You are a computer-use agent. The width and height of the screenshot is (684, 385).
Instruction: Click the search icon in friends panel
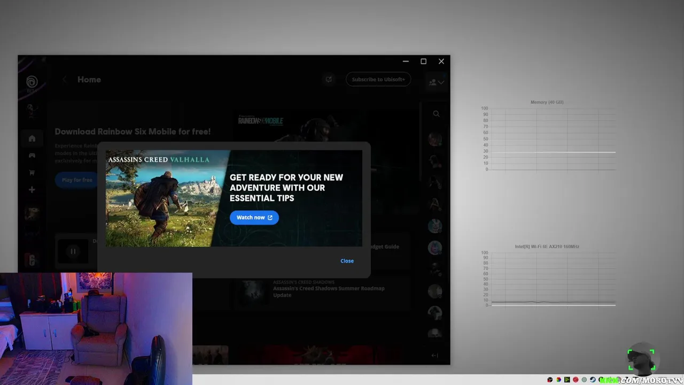point(436,114)
